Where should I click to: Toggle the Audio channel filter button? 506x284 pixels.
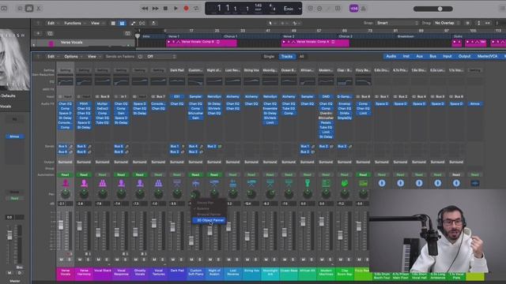click(391, 56)
